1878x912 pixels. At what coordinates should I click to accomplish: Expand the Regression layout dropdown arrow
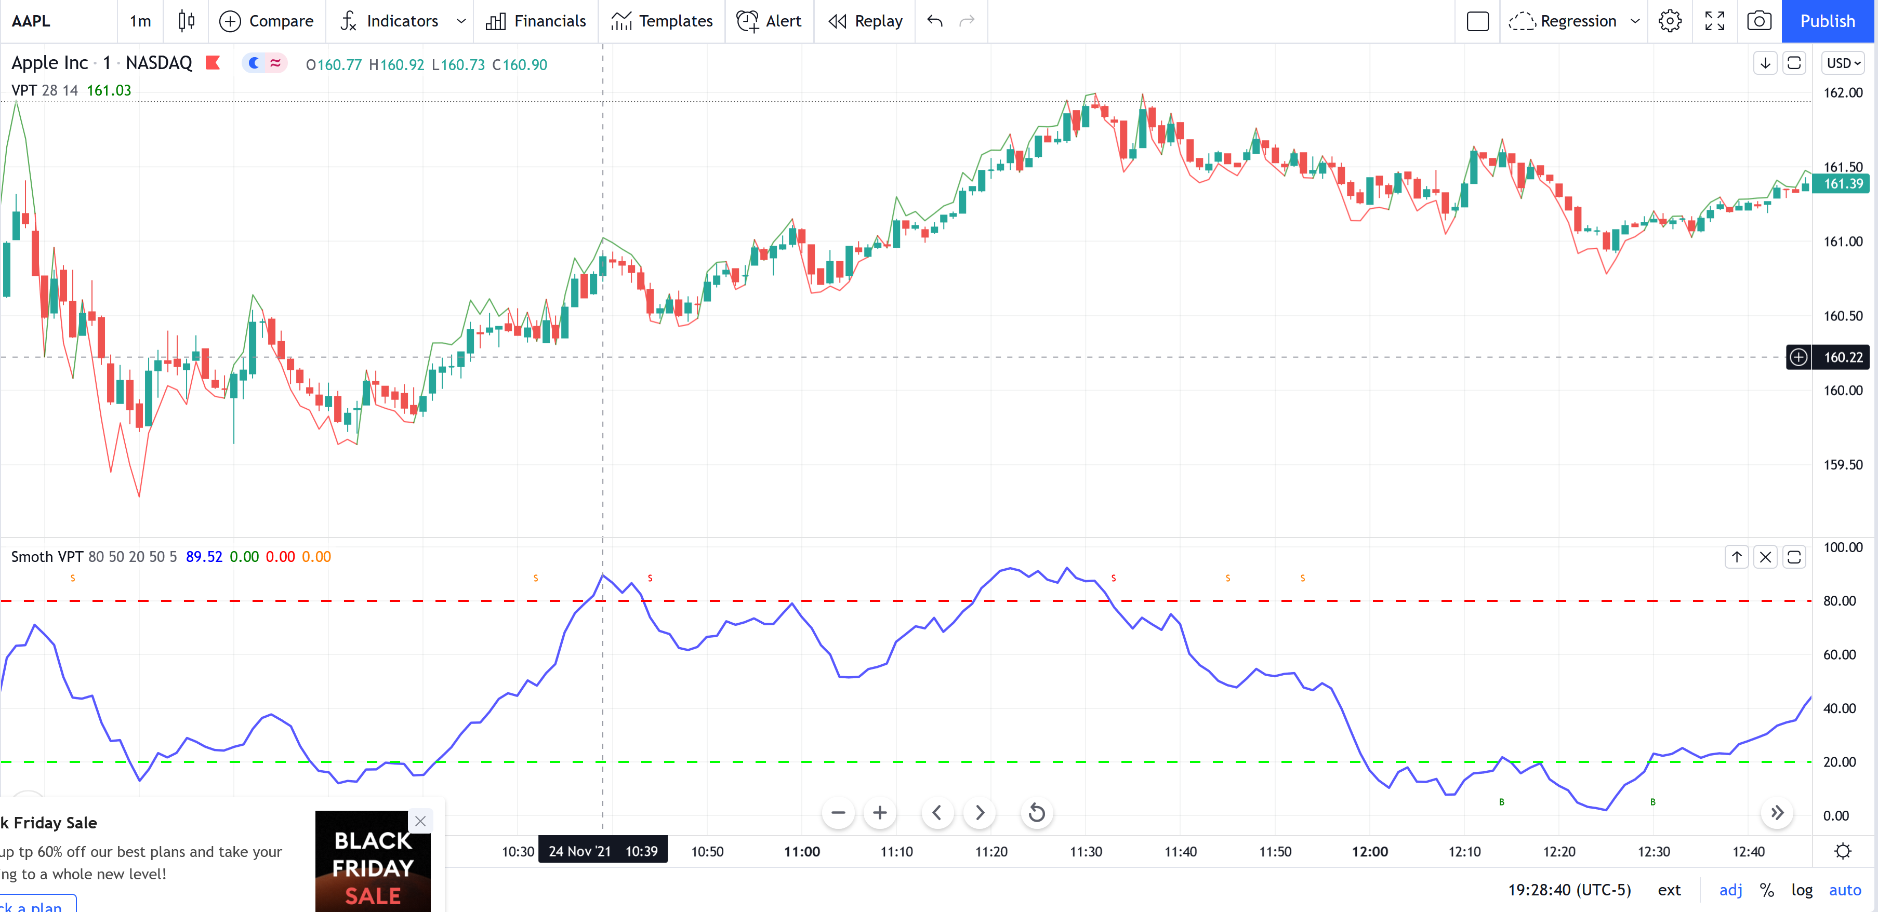click(x=1635, y=21)
